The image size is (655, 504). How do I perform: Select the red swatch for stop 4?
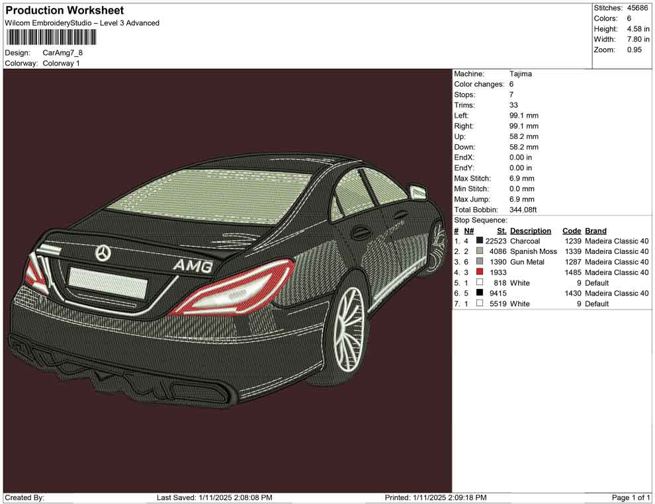[x=480, y=273]
